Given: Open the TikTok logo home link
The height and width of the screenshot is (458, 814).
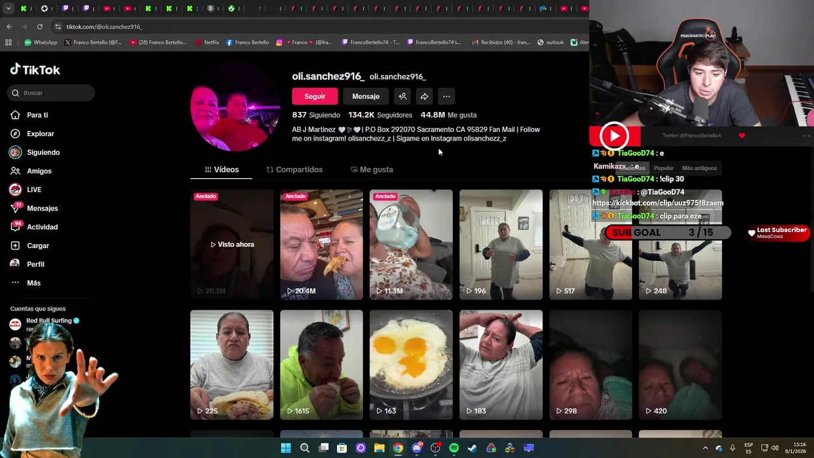Looking at the screenshot, I should [x=35, y=70].
